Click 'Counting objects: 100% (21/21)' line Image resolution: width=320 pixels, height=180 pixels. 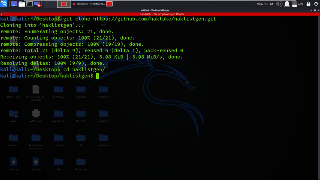point(68,38)
